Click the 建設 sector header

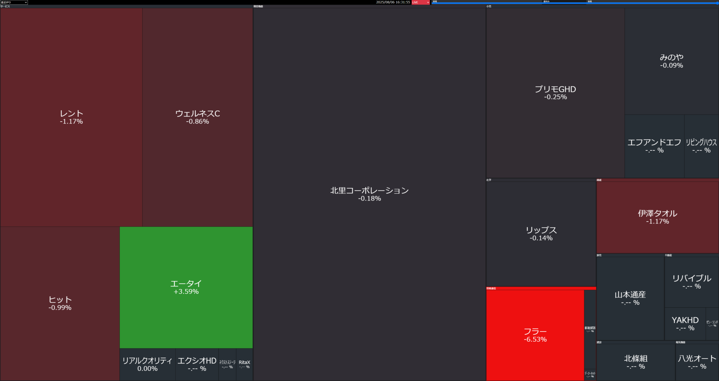click(636, 342)
